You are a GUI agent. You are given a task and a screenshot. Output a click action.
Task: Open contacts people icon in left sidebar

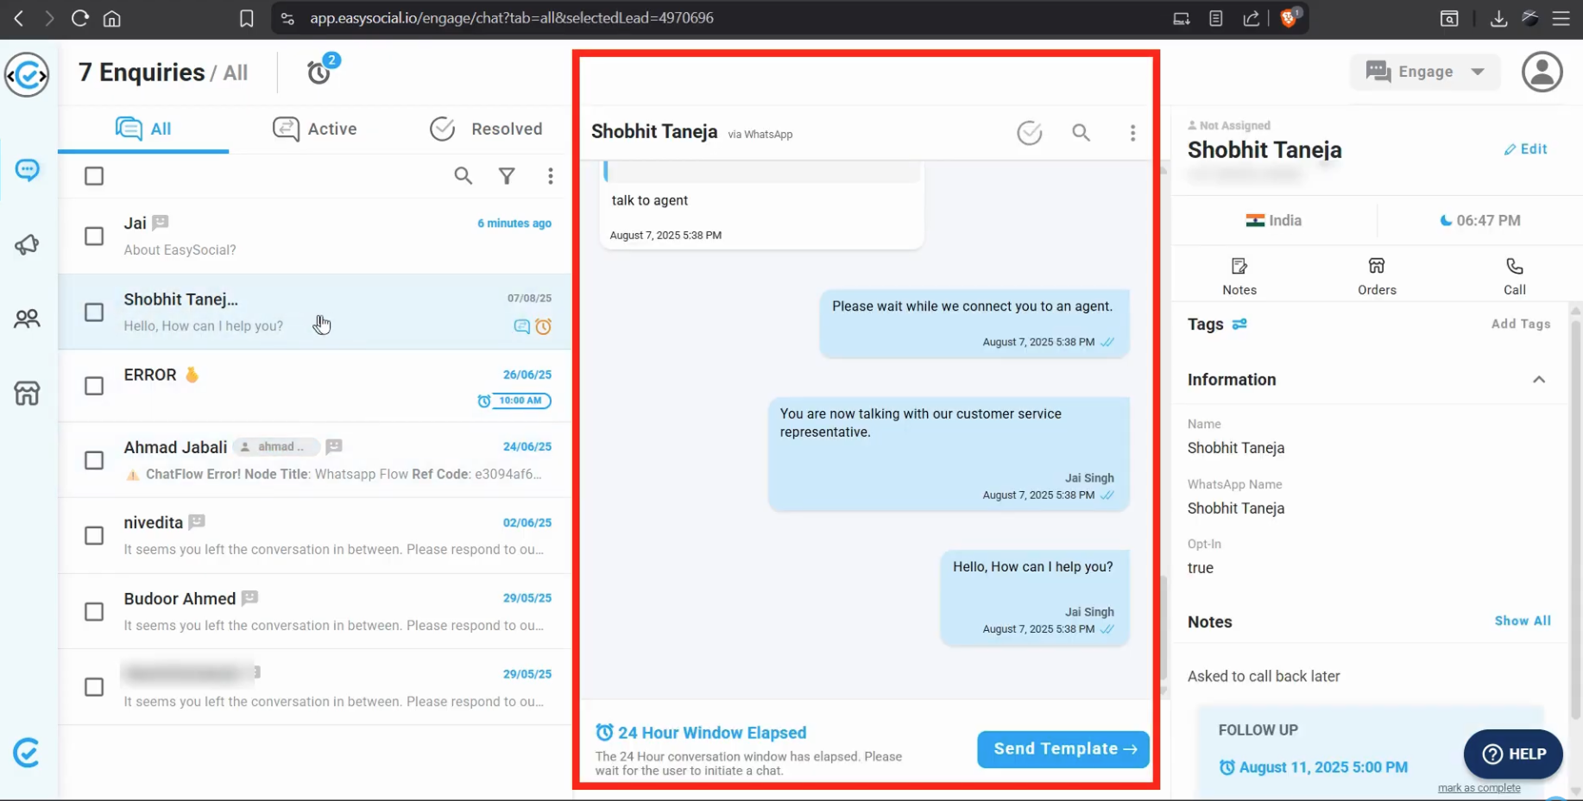point(27,319)
